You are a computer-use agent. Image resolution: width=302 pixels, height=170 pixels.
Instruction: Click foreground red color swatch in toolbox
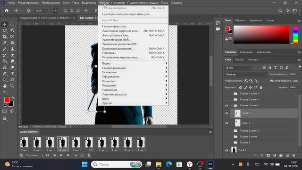[7, 100]
